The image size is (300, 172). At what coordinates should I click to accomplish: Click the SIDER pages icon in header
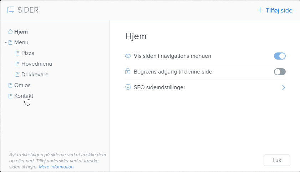(11, 10)
